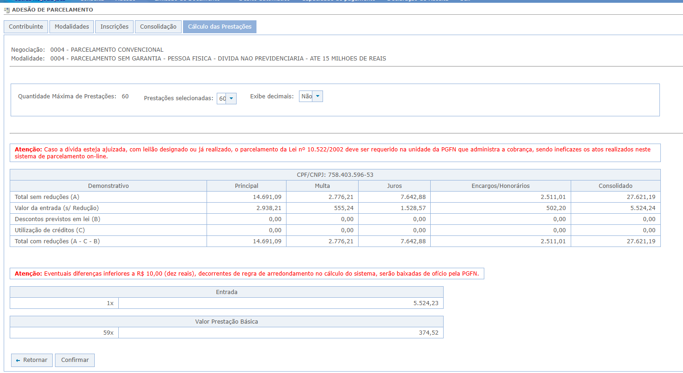Click the Multa value in Total sem reduções row

click(341, 197)
